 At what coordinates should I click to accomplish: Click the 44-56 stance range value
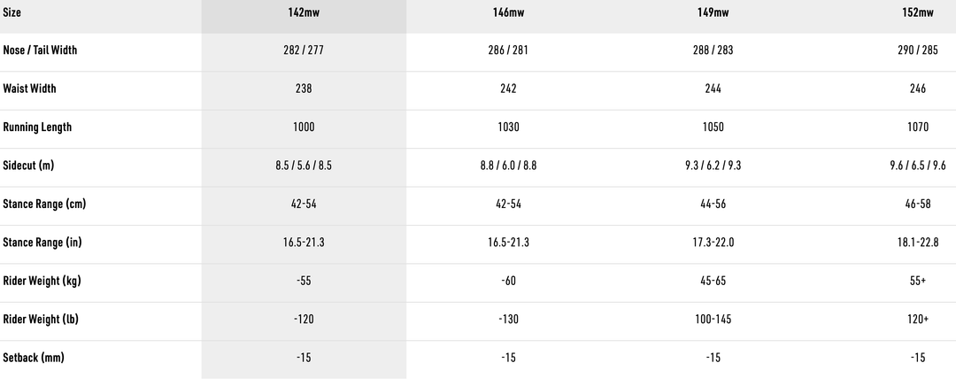(713, 204)
